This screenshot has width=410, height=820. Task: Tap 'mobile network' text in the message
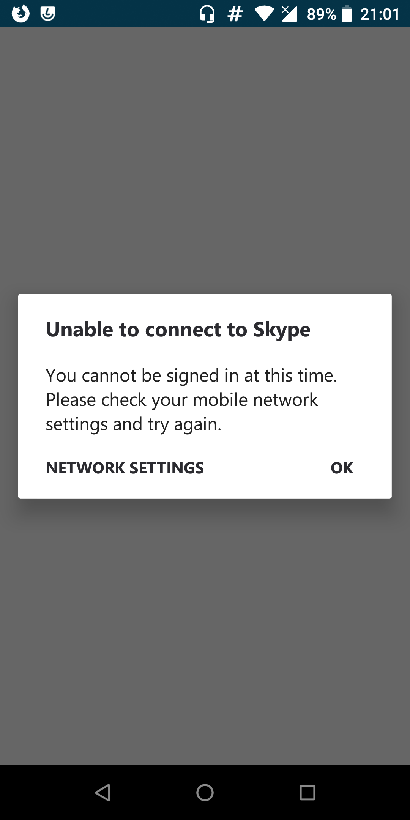coord(255,400)
